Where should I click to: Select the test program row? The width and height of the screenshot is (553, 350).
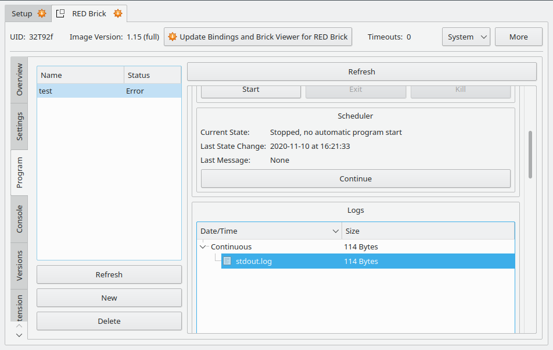click(109, 91)
